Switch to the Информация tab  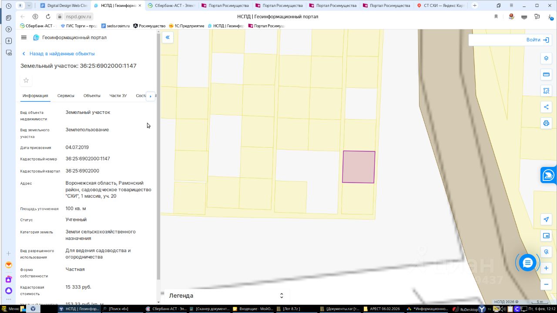35,96
